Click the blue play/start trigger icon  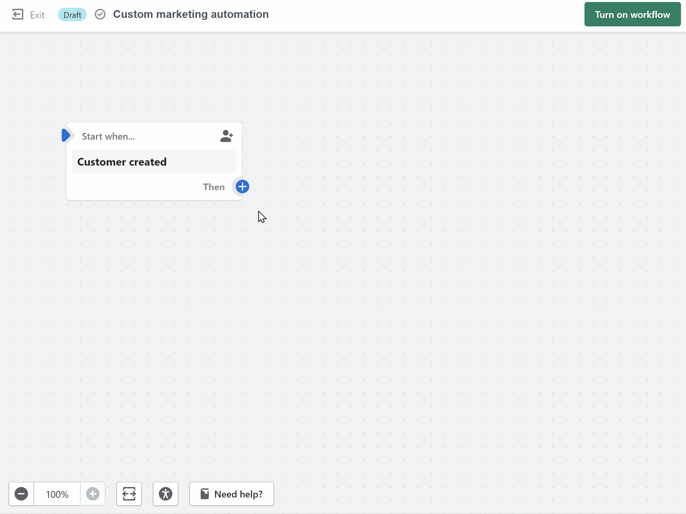pyautogui.click(x=65, y=136)
